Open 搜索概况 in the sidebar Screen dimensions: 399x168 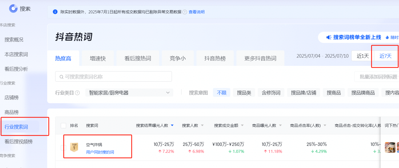pos(14,40)
